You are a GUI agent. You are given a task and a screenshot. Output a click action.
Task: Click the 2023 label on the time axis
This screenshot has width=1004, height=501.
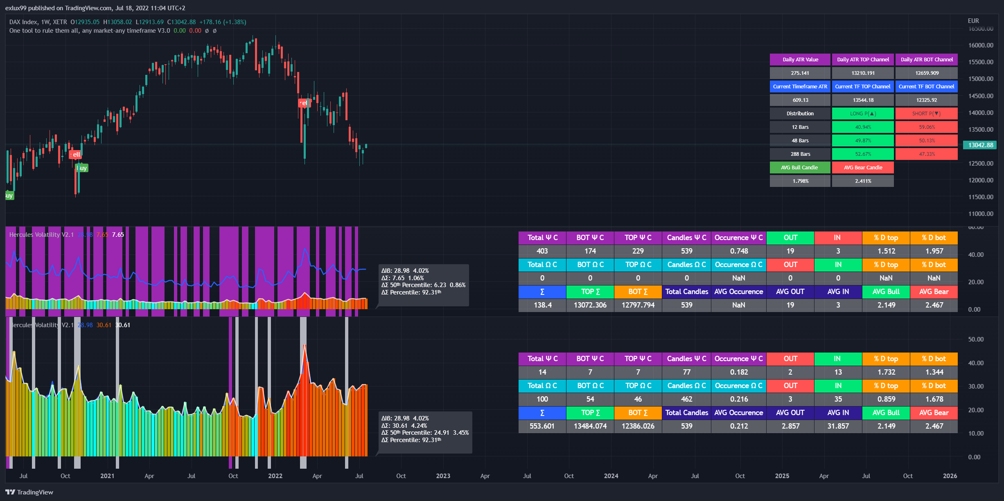tap(443, 476)
